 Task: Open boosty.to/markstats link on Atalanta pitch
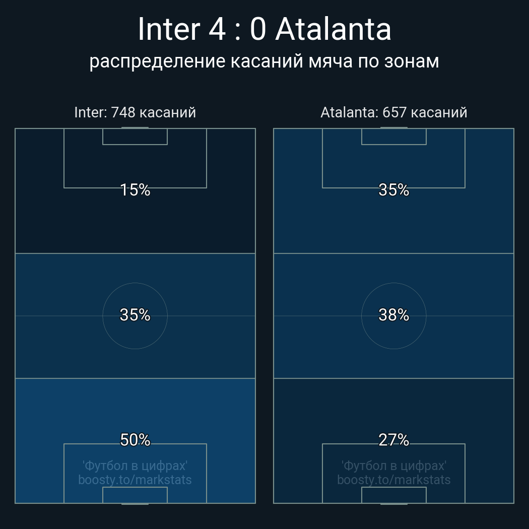coord(393,480)
